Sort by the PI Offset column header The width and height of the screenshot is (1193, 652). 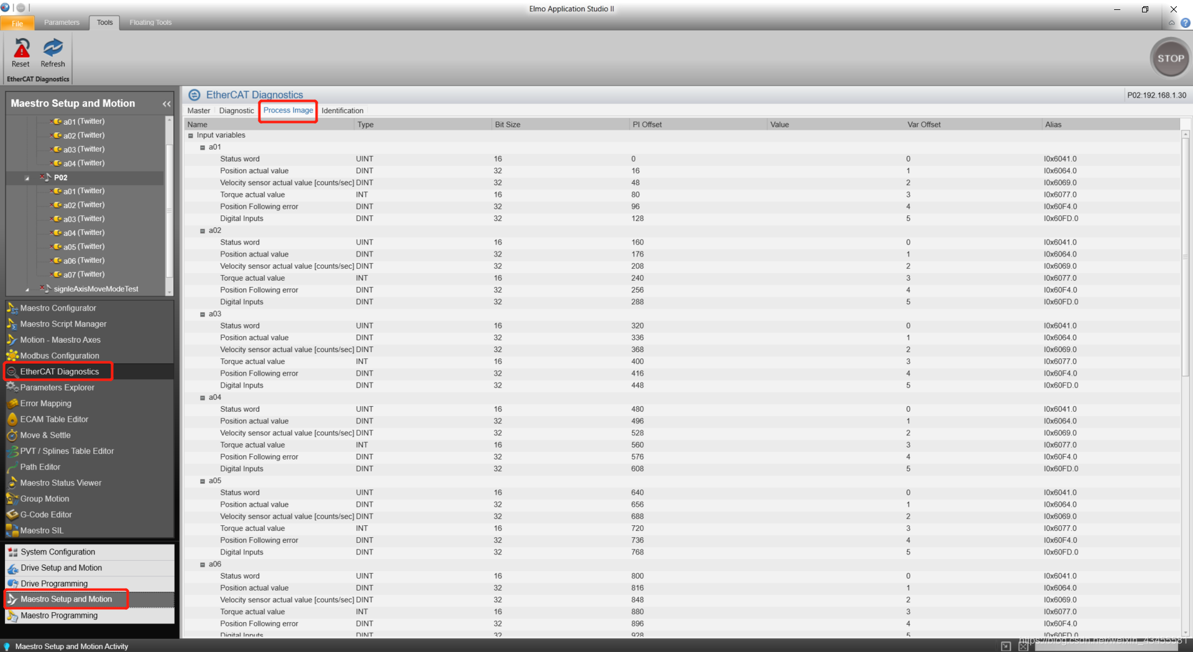click(698, 125)
